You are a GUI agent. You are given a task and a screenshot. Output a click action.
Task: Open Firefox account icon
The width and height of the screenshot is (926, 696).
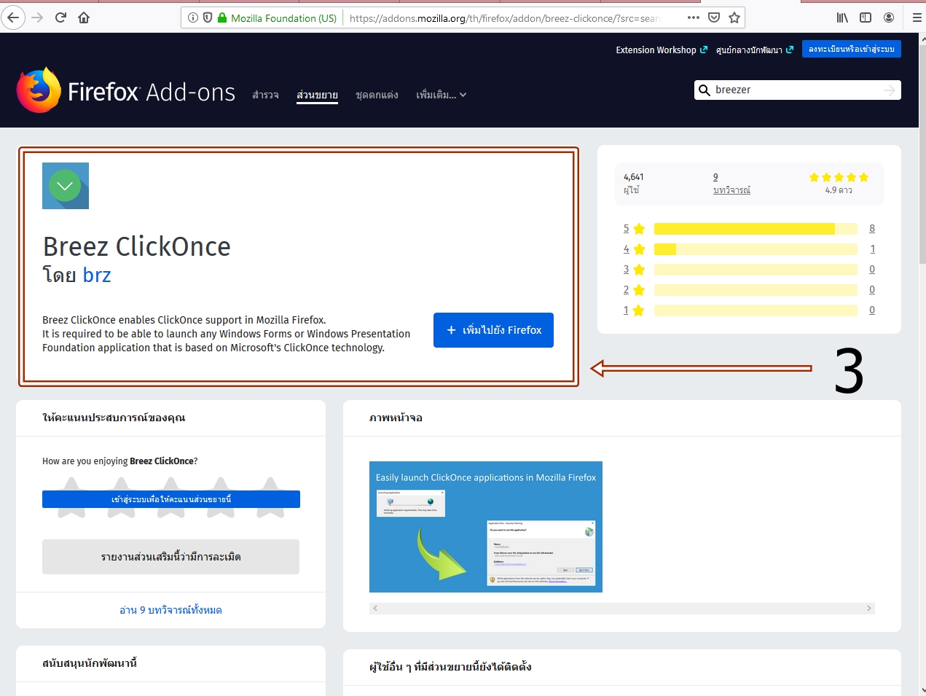tap(889, 17)
